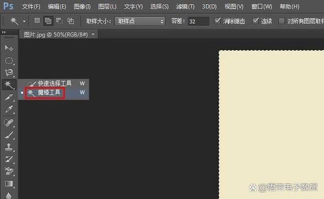Click the Intersect with selection icon
The width and height of the screenshot is (324, 199).
(x=71, y=21)
